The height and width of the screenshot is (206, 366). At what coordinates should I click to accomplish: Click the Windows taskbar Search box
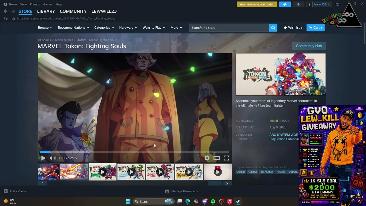click(154, 201)
